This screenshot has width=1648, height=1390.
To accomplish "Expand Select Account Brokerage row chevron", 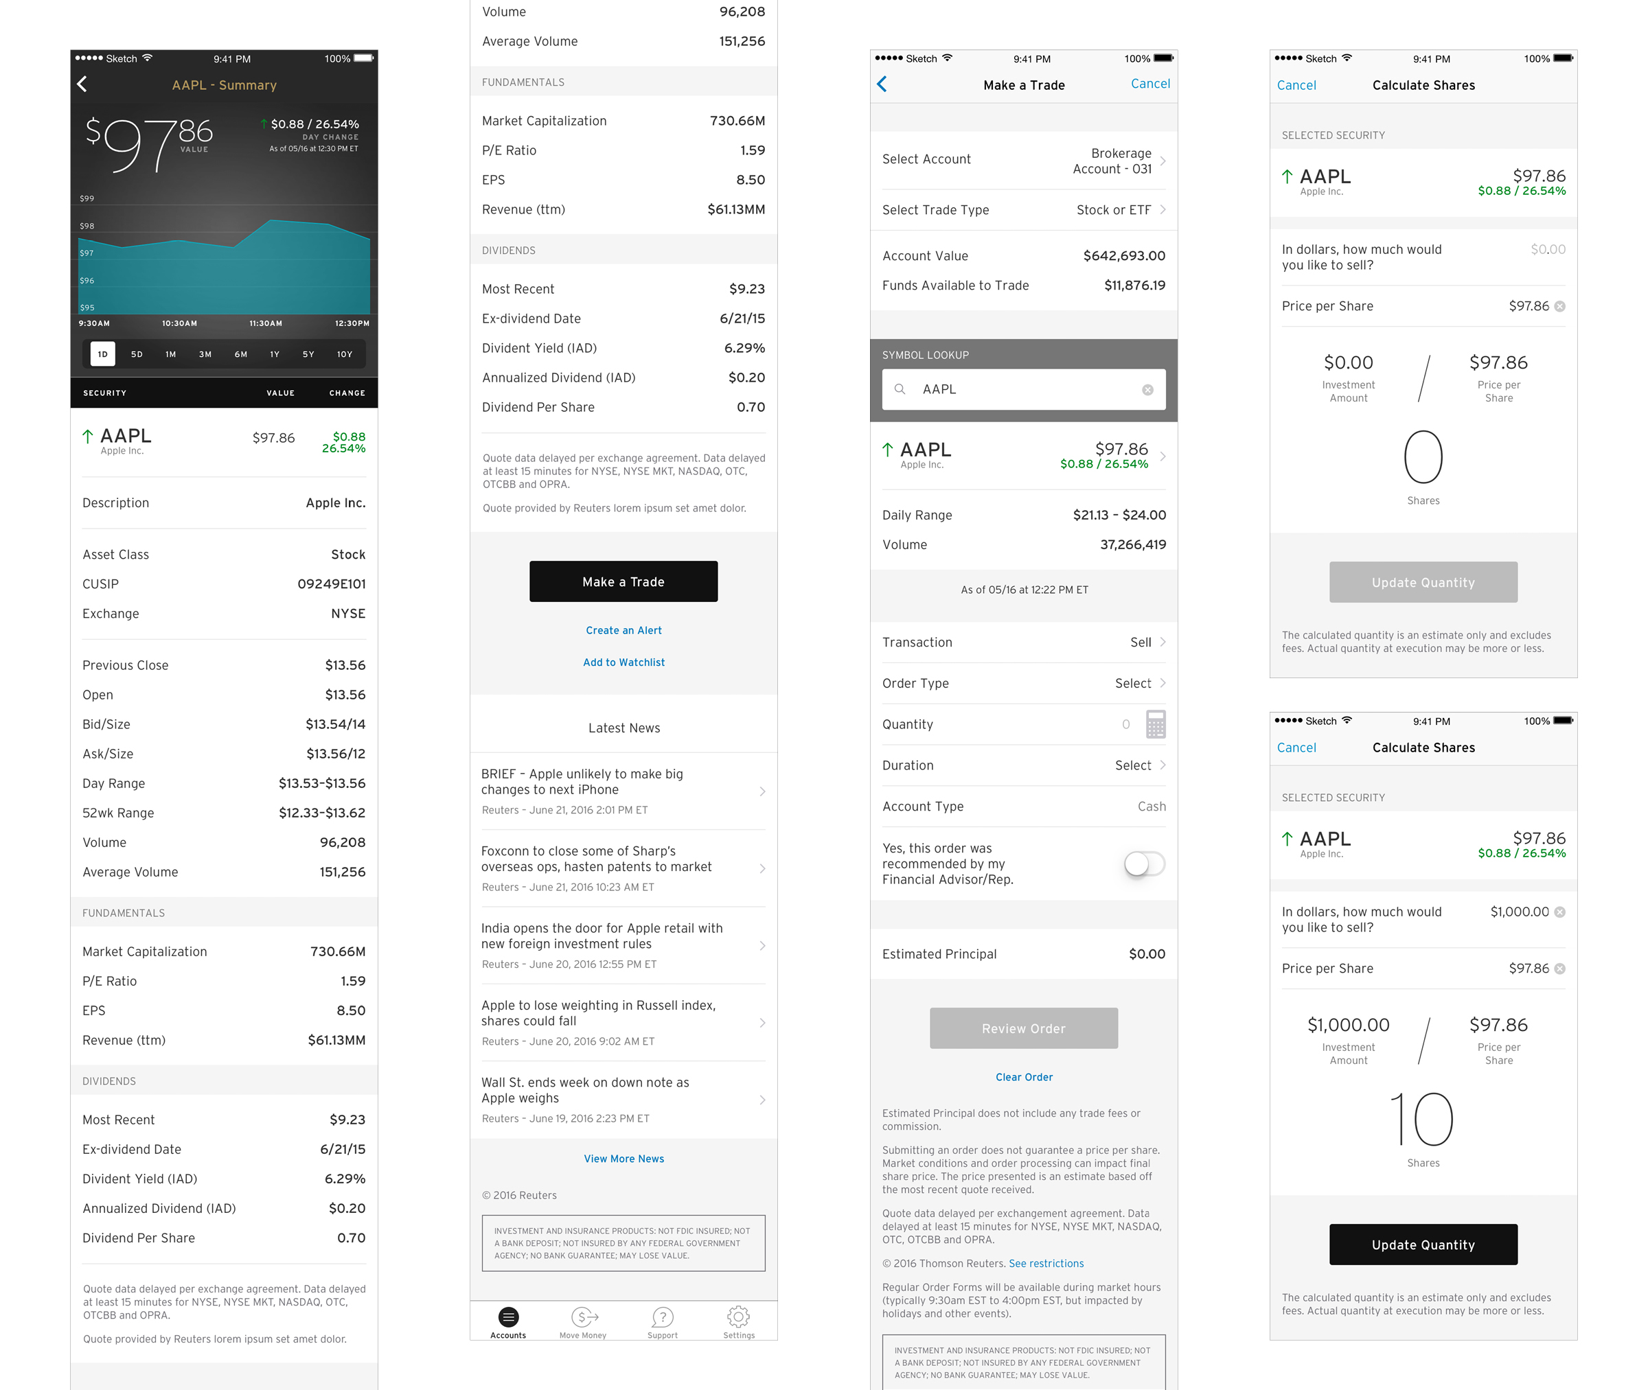I will pos(1163,161).
